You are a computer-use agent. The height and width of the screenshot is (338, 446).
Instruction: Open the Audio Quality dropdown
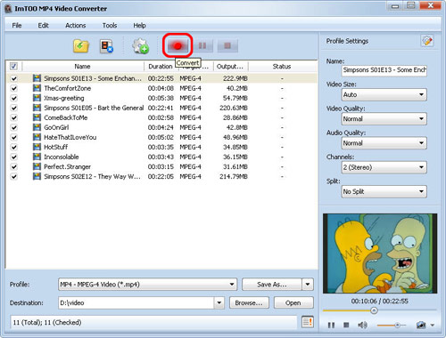click(384, 143)
